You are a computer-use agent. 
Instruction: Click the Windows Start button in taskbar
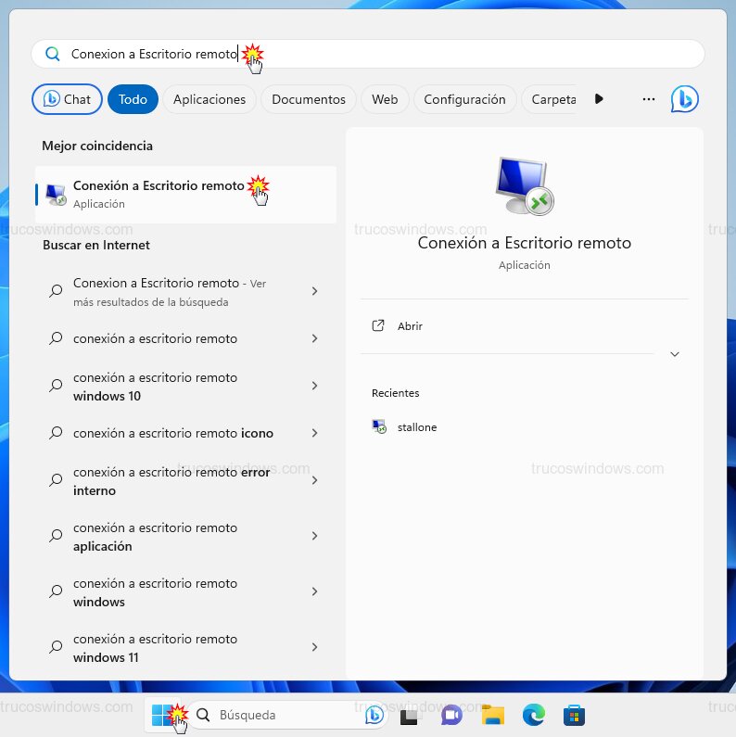click(x=162, y=715)
